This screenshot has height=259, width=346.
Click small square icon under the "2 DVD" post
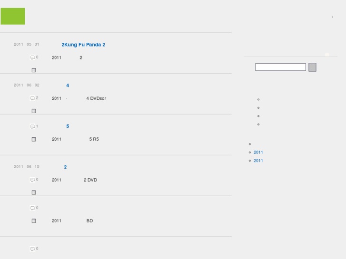coord(34,193)
